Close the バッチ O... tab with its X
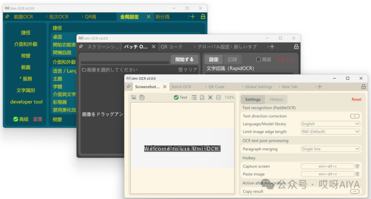Image resolution: width=371 pixels, height=199 pixels. [x=154, y=47]
